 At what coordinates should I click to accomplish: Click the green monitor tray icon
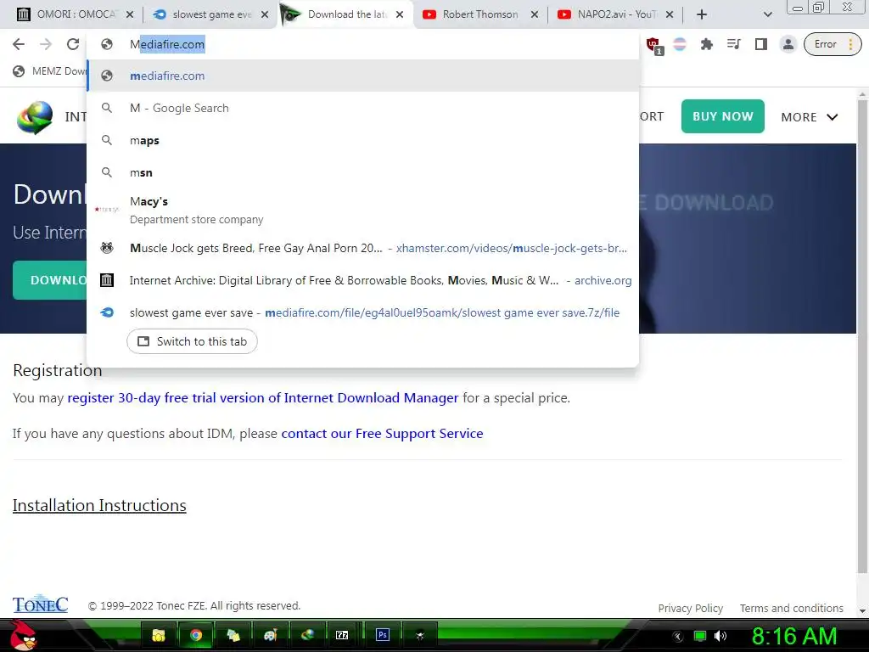(700, 637)
